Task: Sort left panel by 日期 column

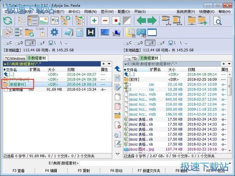Action: pos(83,70)
